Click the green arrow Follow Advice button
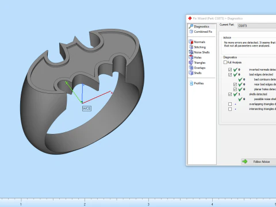This screenshot has width=276, height=207. coord(258,162)
